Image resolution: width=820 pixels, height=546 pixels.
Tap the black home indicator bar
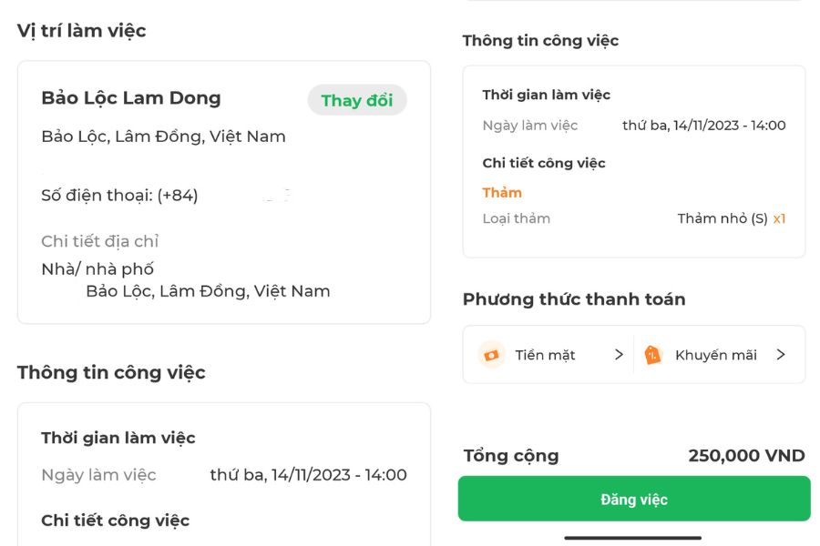[x=633, y=537]
